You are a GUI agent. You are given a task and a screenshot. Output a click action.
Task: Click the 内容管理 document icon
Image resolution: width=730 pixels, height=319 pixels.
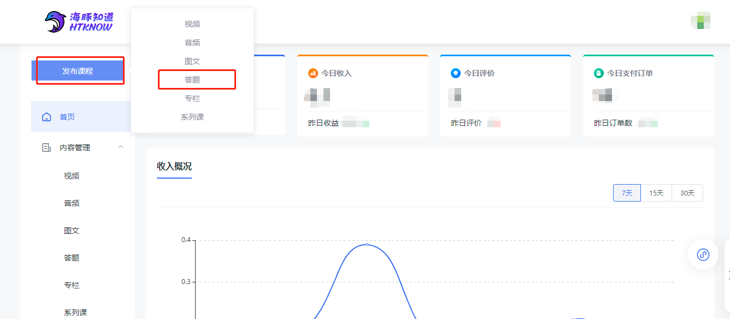coord(47,147)
